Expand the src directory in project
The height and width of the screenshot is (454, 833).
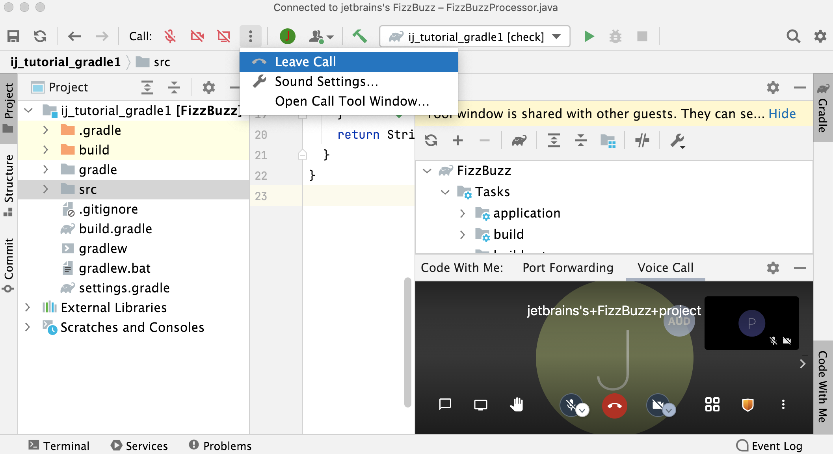click(x=46, y=190)
